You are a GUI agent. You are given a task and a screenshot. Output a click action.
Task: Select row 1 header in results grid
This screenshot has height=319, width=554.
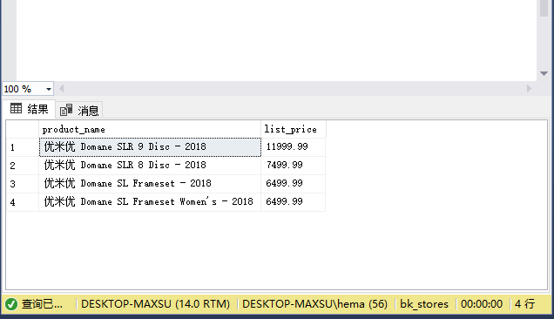[23, 147]
